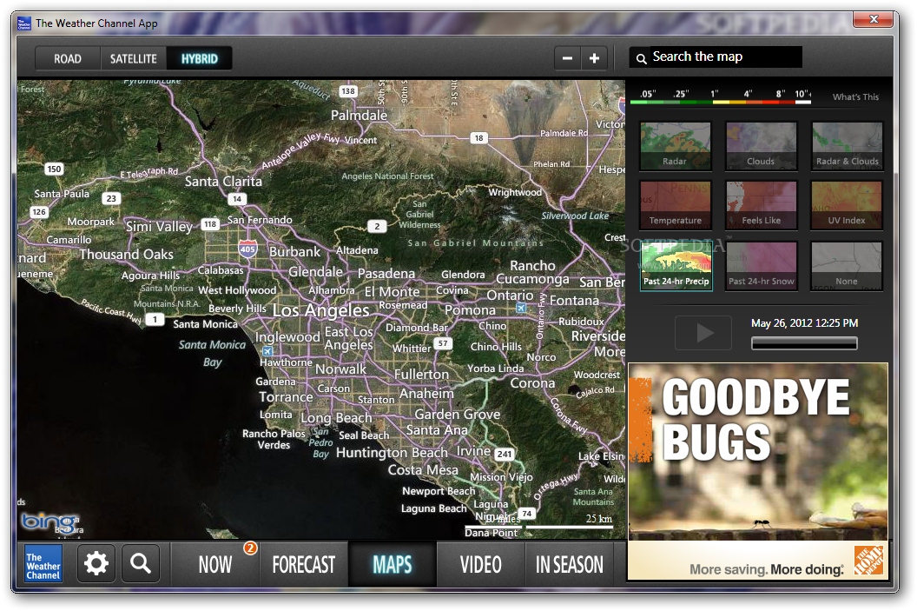
Task: Click the Santa Monica Bay label
Action: 212,353
